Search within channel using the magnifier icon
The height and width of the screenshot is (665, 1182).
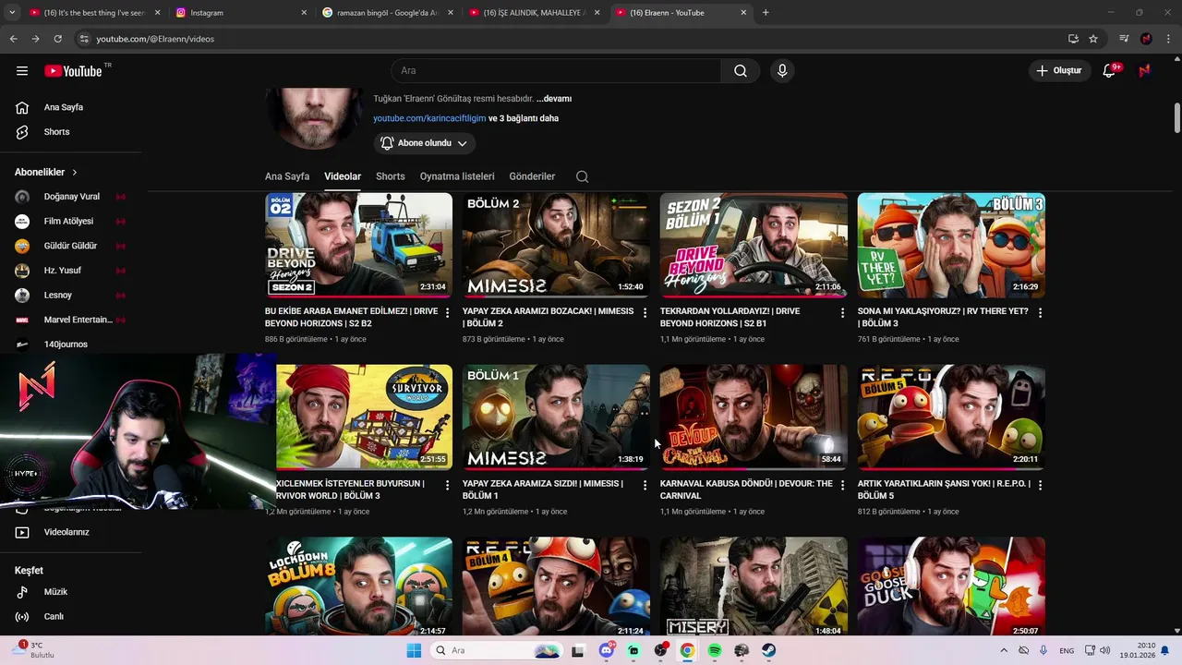coord(582,176)
